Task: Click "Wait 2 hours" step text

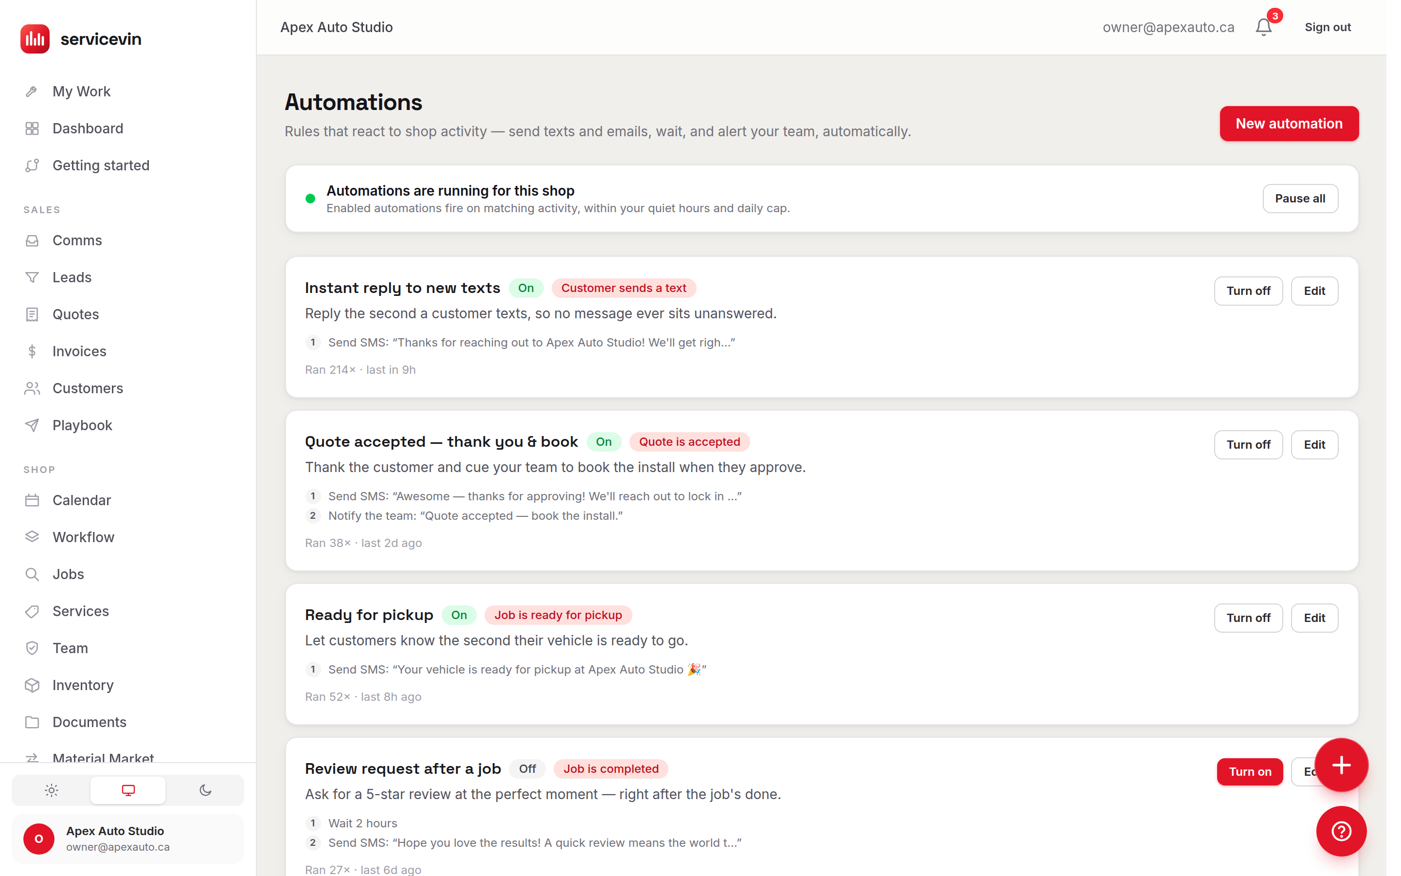Action: (362, 824)
